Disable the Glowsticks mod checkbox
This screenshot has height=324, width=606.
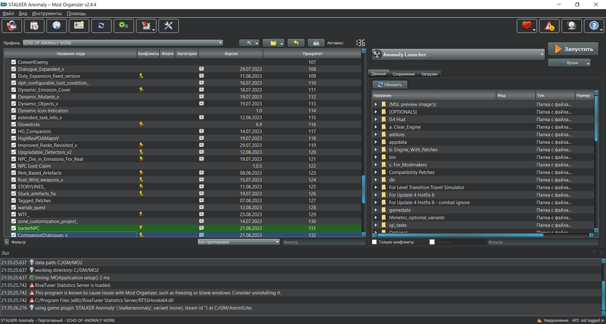(14, 125)
